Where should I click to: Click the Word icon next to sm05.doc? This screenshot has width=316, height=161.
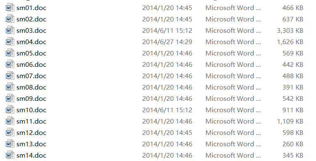tap(10, 53)
